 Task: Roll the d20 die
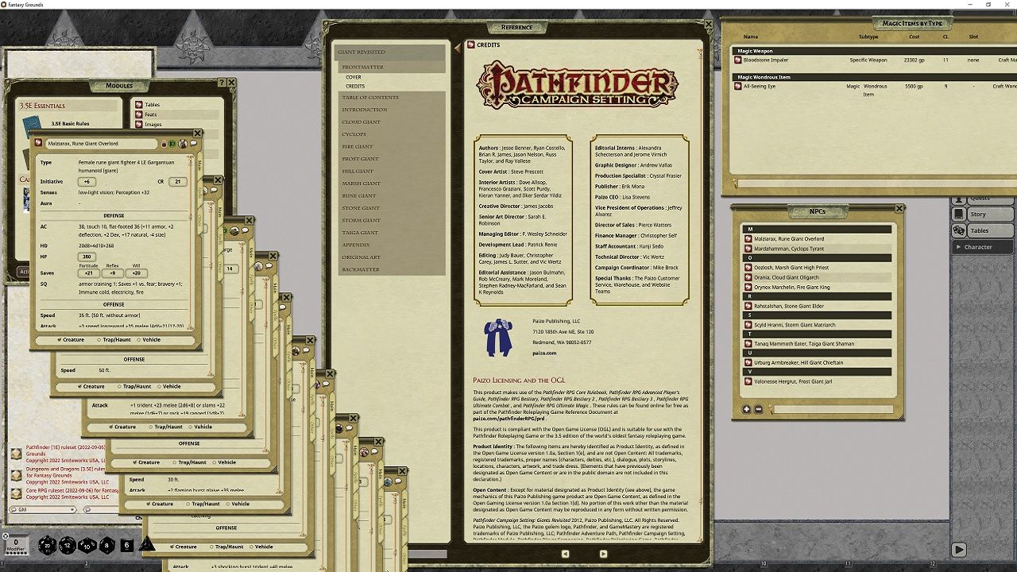[x=47, y=546]
